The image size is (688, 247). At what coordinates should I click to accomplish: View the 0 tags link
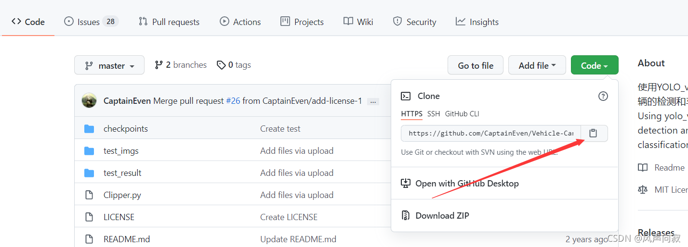point(234,65)
